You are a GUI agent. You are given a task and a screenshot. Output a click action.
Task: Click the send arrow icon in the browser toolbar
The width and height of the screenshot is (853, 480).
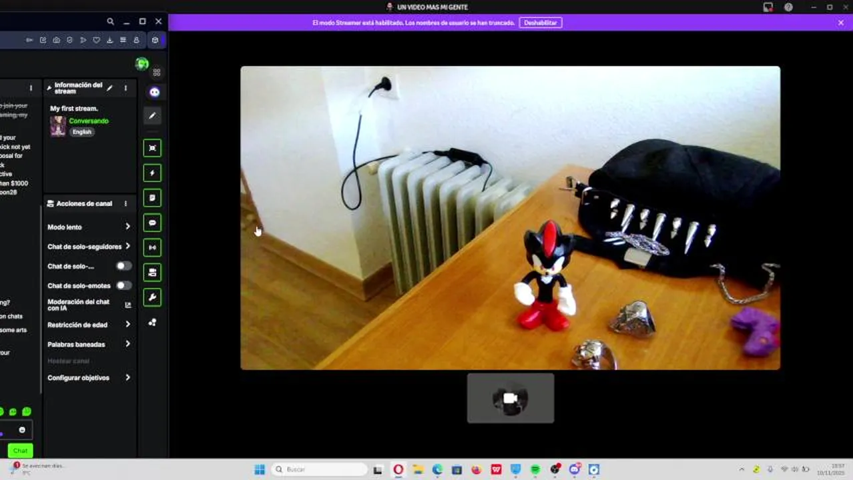click(83, 40)
